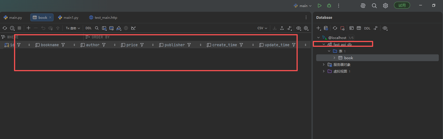The width and height of the screenshot is (443, 139).
Task: Open the CSV export format dropdown
Action: [262, 28]
